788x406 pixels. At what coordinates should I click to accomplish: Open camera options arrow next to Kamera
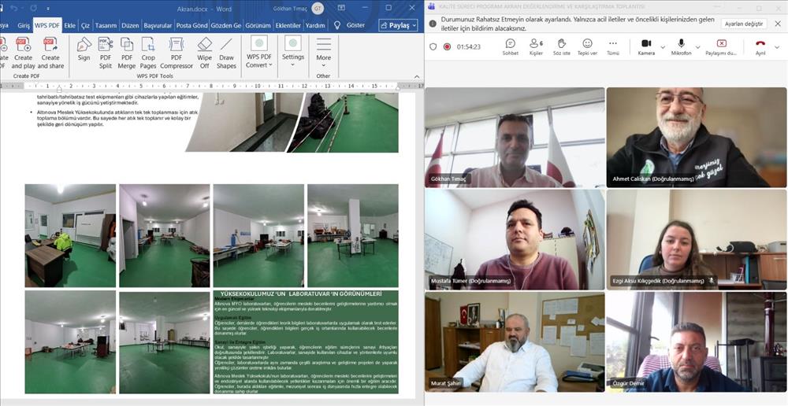663,47
